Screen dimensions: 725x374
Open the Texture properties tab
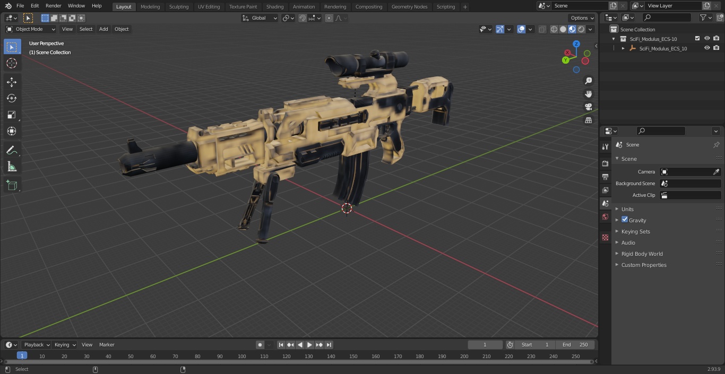[605, 237]
